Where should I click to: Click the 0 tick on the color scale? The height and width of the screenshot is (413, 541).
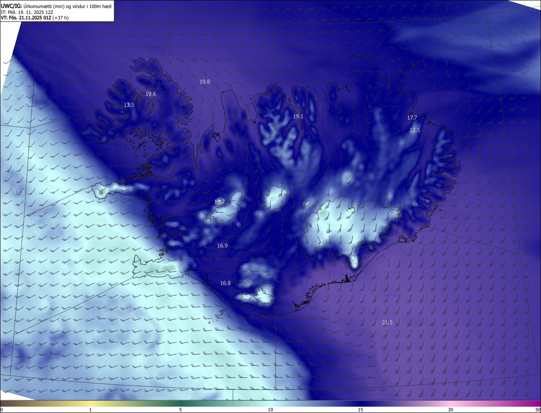click(x=2, y=410)
